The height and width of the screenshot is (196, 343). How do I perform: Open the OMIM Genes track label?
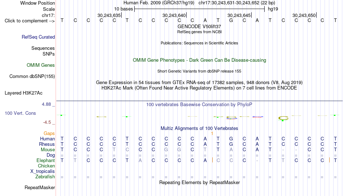41,65
